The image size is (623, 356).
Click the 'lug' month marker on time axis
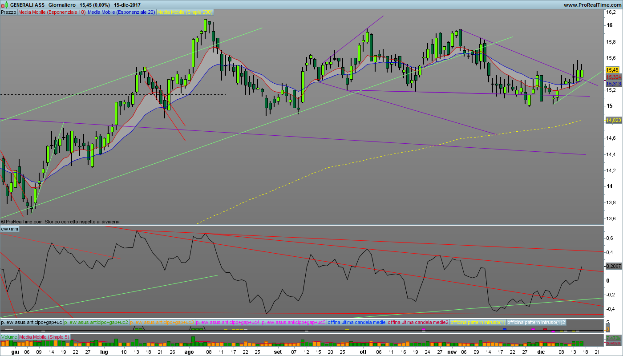pos(104,352)
